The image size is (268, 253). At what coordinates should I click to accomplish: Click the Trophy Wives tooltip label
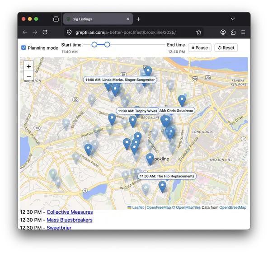[137, 111]
